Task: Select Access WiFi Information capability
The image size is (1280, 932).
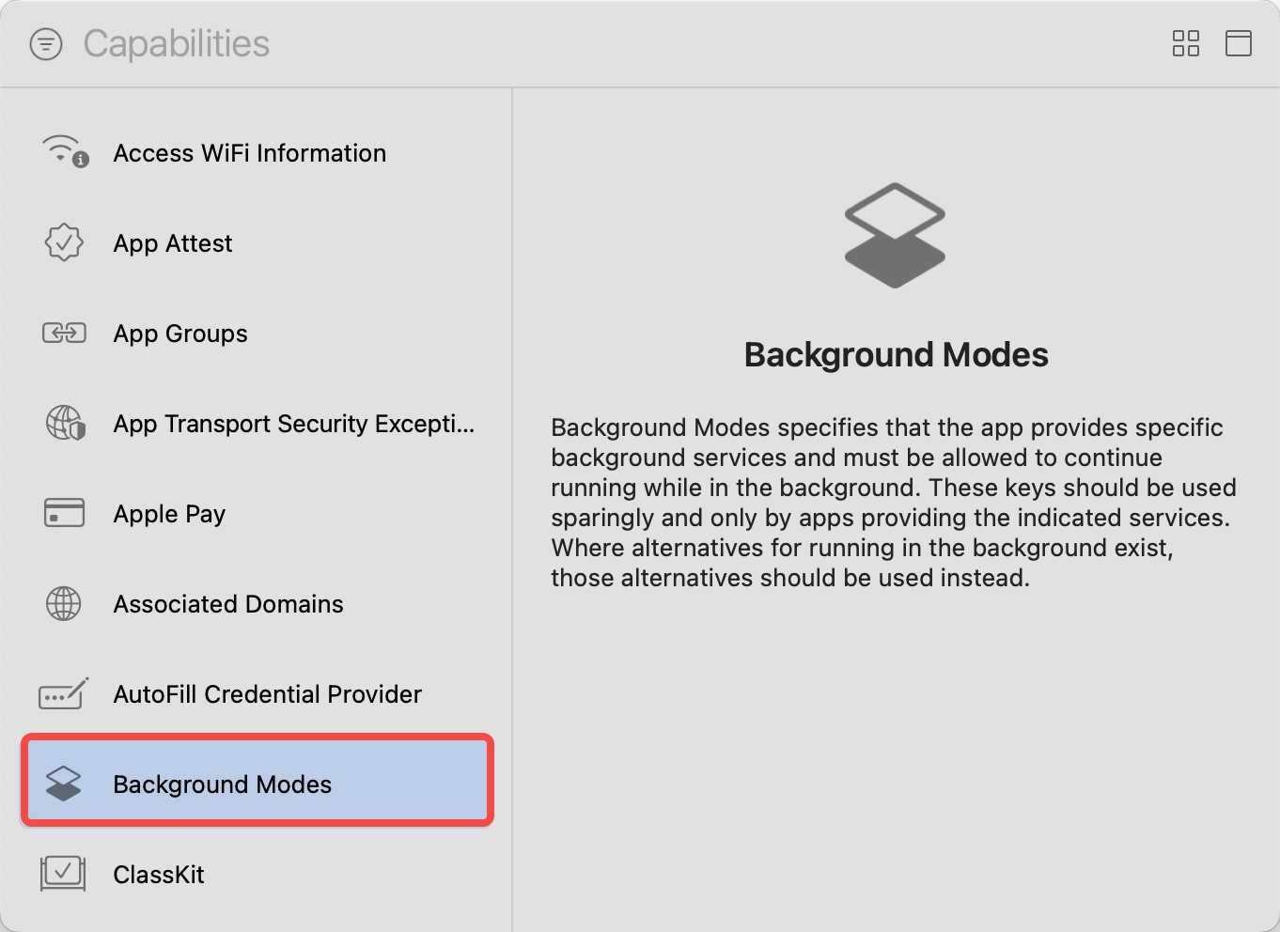Action: (249, 153)
